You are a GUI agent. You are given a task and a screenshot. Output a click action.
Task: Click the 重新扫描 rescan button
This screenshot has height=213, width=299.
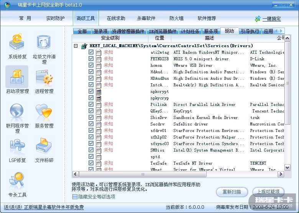(232, 192)
